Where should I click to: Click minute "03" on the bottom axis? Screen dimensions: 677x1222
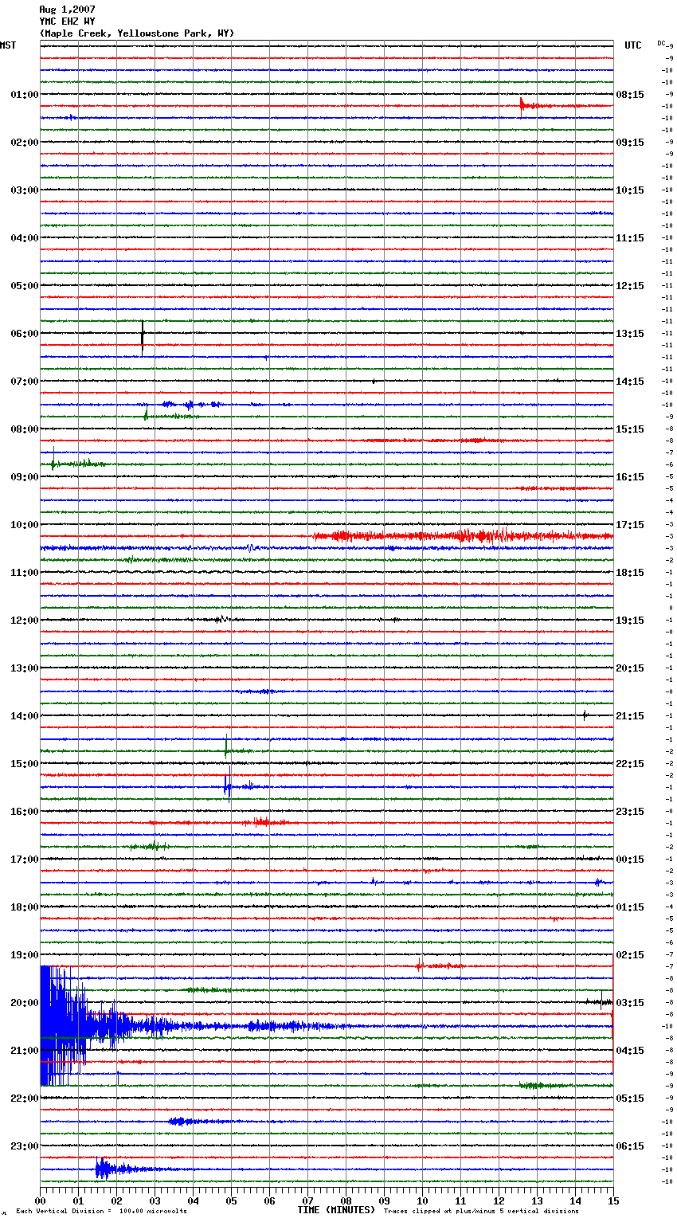pyautogui.click(x=155, y=1200)
